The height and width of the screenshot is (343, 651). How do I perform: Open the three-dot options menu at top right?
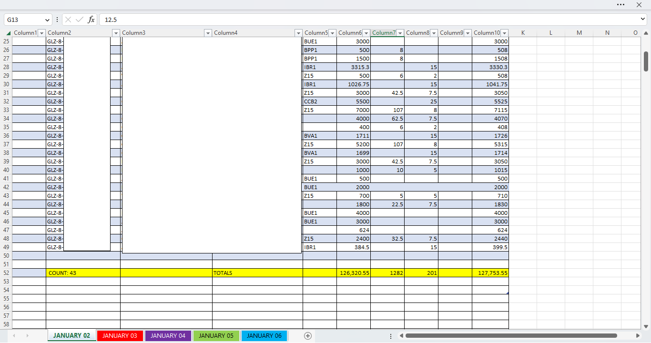620,4
